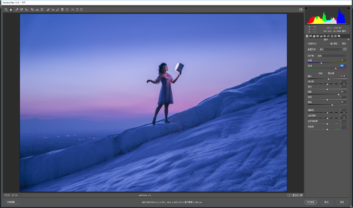The image size is (353, 208).
Task: Switch to the Tone Curve panel tab
Action: coord(311,36)
